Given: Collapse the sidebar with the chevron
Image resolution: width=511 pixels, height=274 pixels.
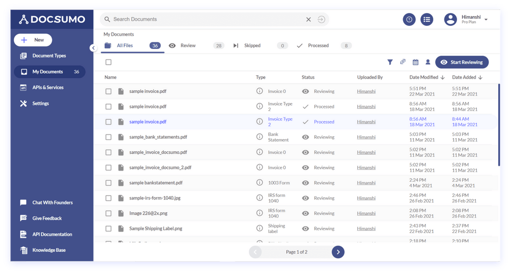Looking at the screenshot, I should (94, 48).
